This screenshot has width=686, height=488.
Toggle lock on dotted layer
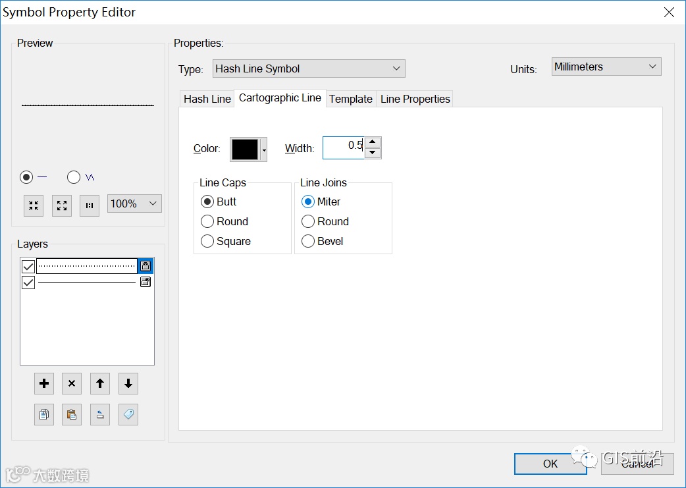145,265
